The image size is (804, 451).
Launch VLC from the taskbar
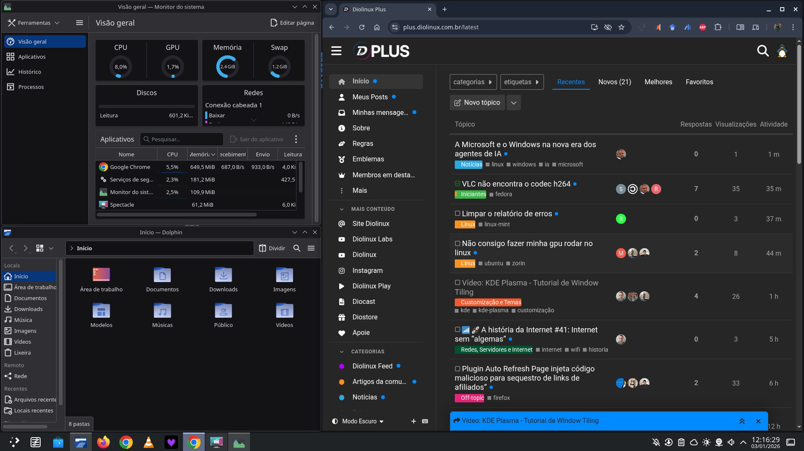148,442
